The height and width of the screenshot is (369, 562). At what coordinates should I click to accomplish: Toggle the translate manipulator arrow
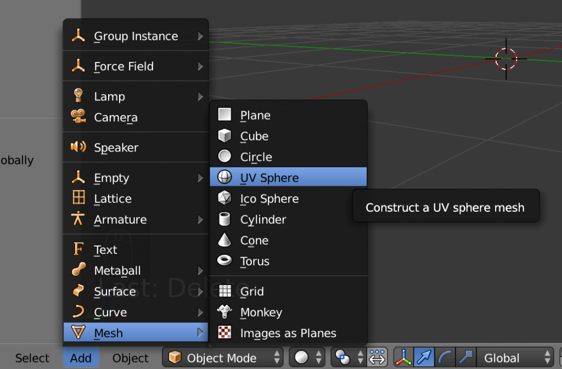tap(424, 357)
